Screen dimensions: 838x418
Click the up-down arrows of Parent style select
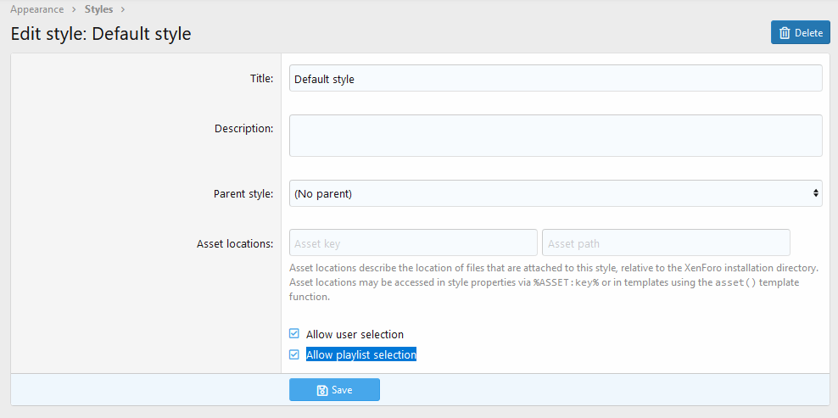816,193
